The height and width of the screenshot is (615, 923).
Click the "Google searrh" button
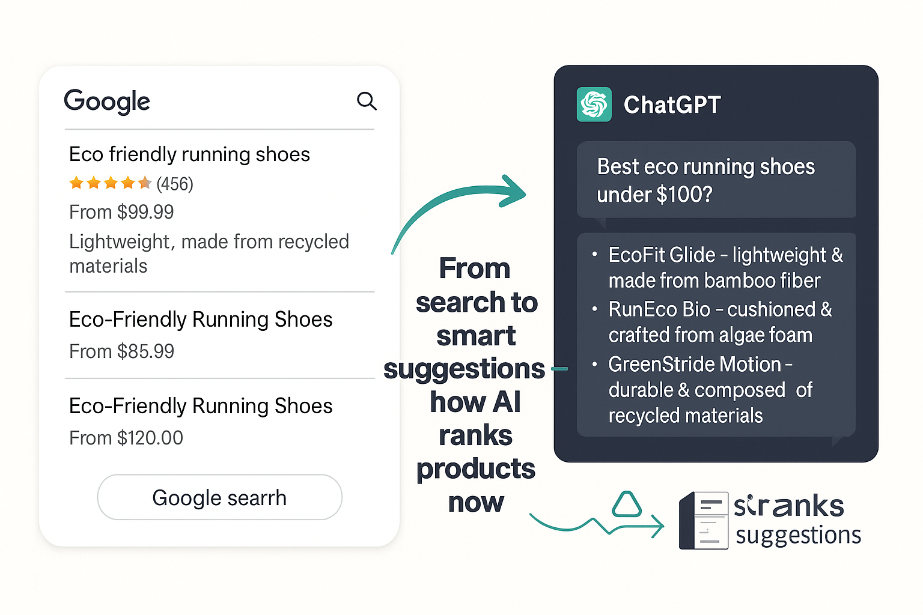coord(220,497)
